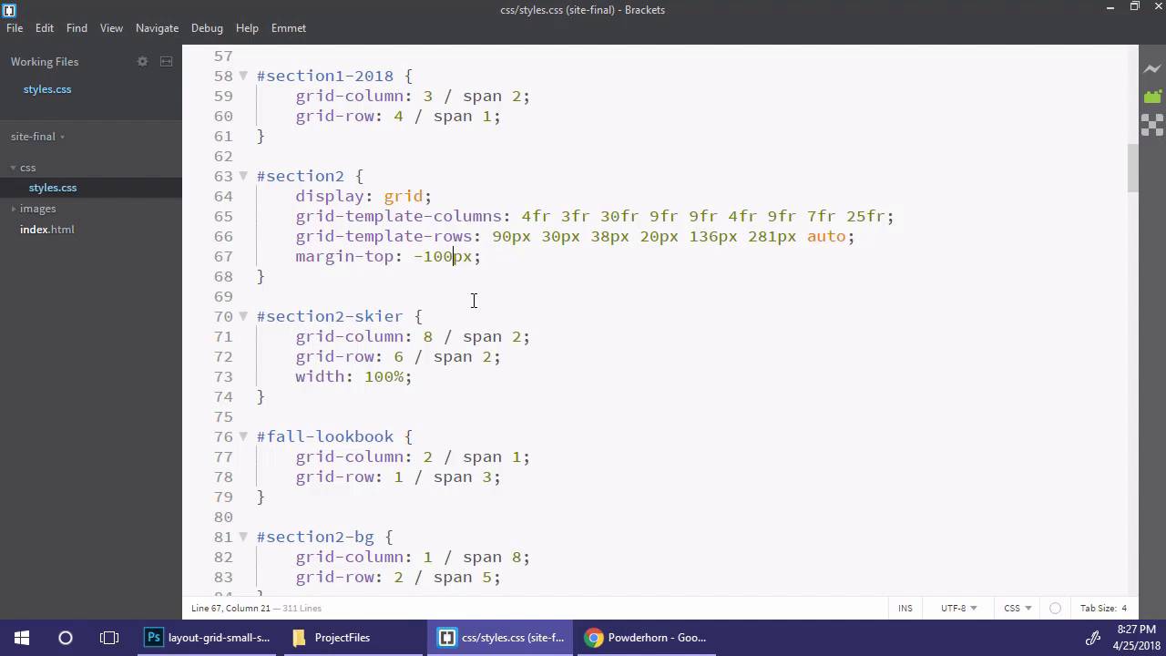
Task: Open the Help menu
Action: (247, 28)
